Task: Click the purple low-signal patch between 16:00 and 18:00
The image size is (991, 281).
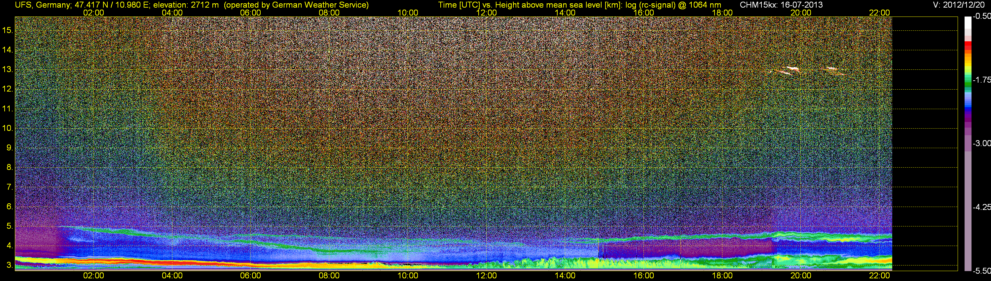Action: pyautogui.click(x=689, y=248)
